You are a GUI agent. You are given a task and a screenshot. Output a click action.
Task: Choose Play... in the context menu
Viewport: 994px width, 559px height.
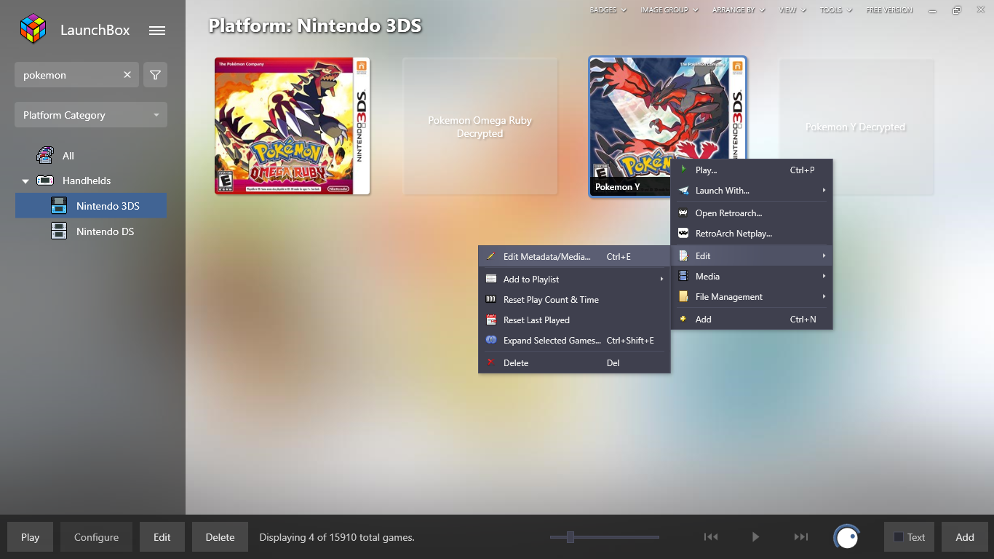(x=752, y=170)
